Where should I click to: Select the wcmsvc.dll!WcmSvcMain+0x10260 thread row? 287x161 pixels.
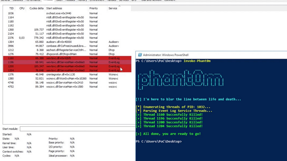pyautogui.click(x=67, y=78)
